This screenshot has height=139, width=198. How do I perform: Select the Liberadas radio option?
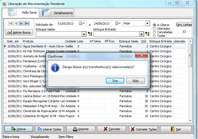click(x=154, y=29)
